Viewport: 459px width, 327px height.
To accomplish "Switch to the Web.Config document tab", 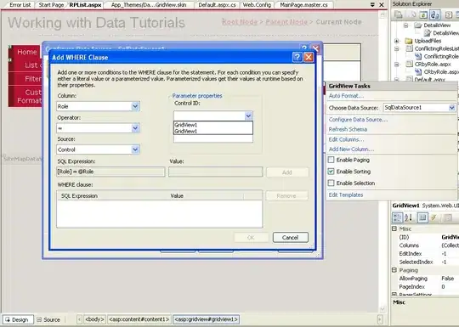I will click(x=257, y=5).
